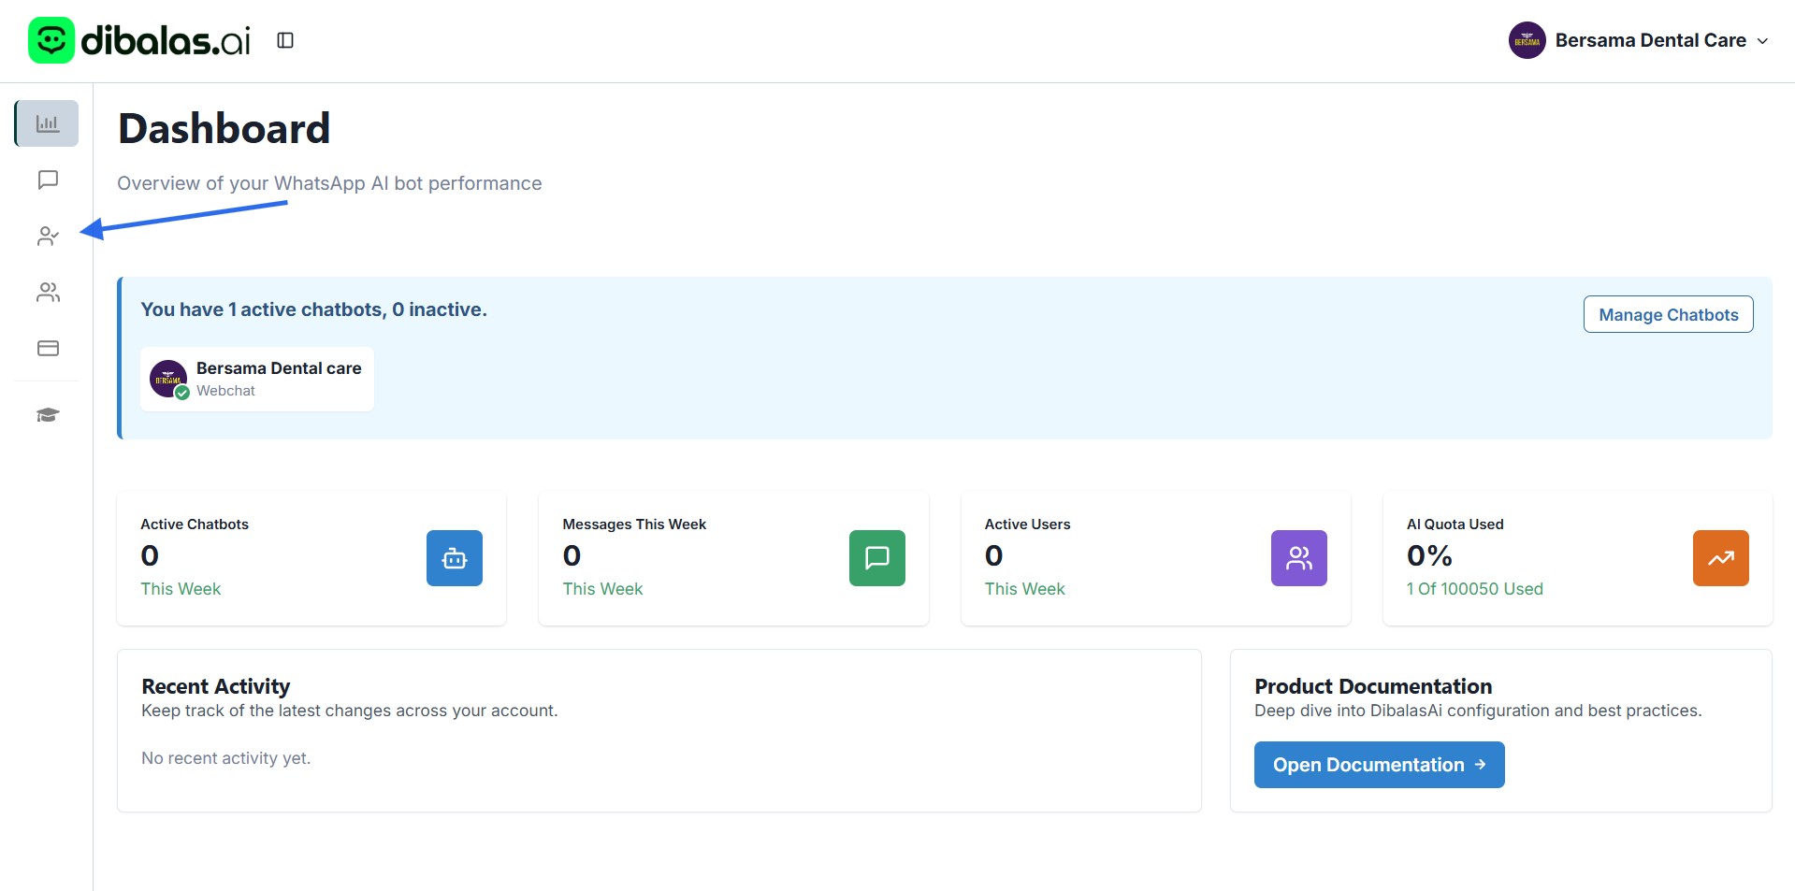Click the account dropdown chevron arrow
The image size is (1795, 891).
pos(1762,41)
